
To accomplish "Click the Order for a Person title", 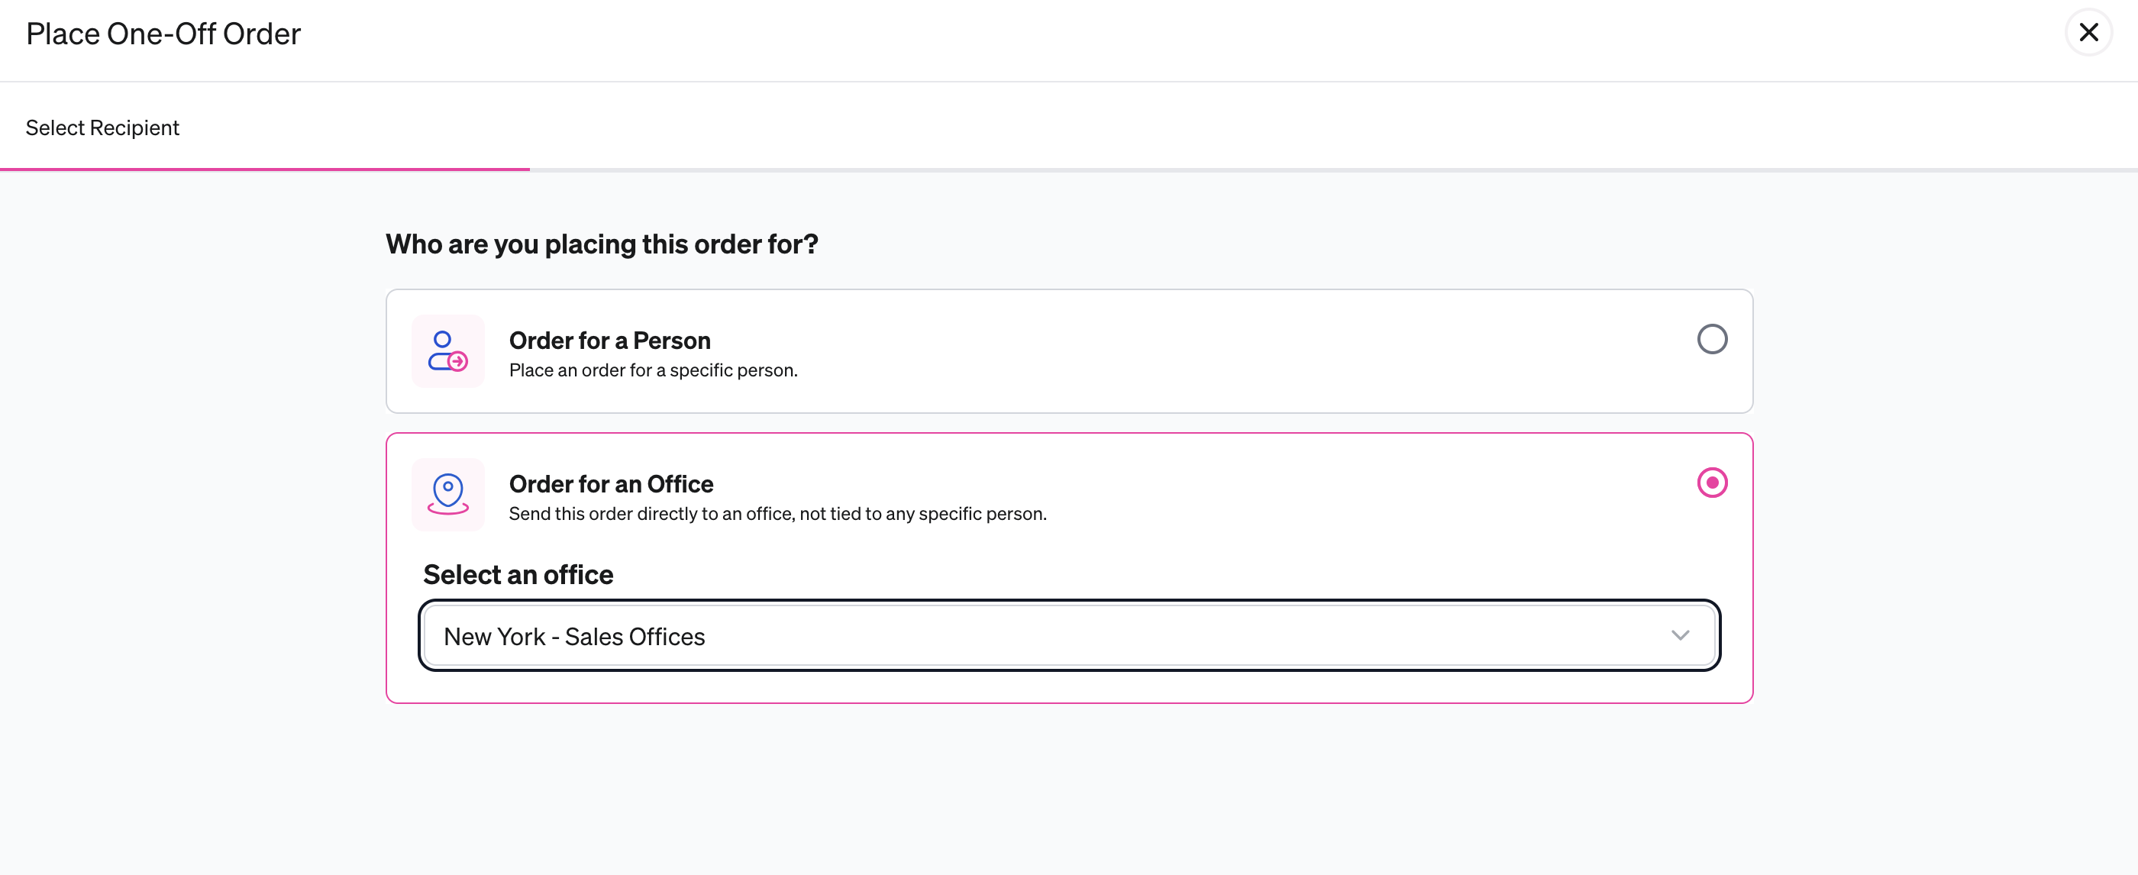I will click(609, 341).
